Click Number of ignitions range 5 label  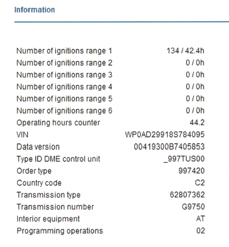click(64, 99)
